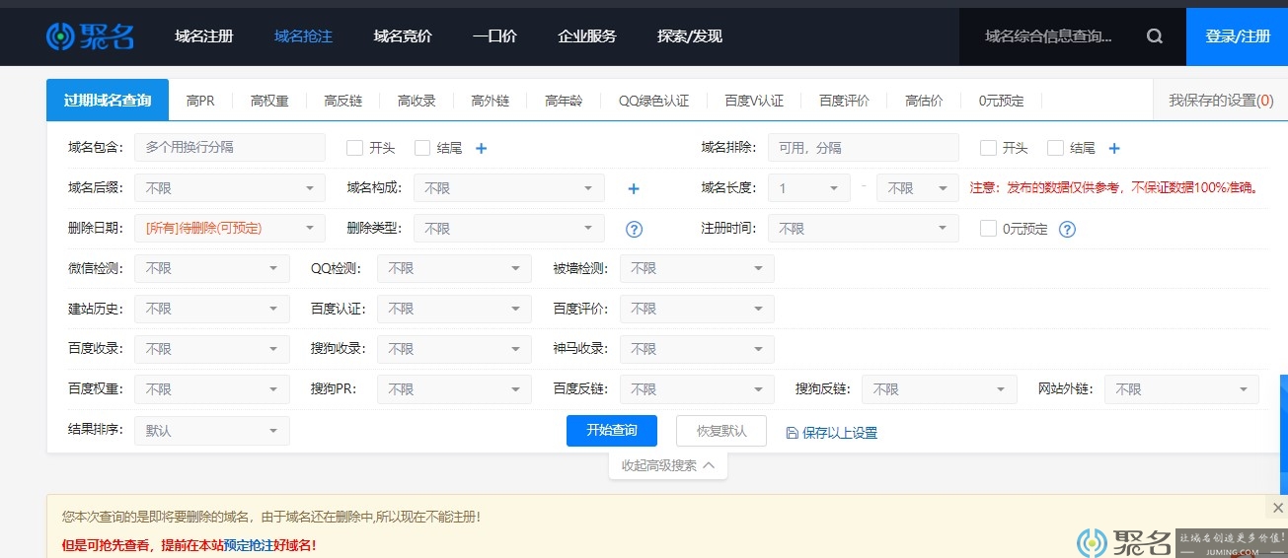
Task: Open 域名抢注 in top navigation
Action: [304, 36]
